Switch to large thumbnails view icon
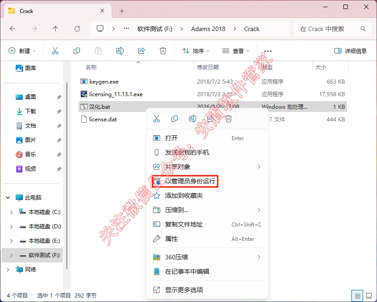 [x=369, y=296]
